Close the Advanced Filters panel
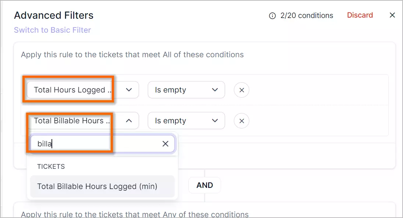The width and height of the screenshot is (403, 218). coord(392,15)
